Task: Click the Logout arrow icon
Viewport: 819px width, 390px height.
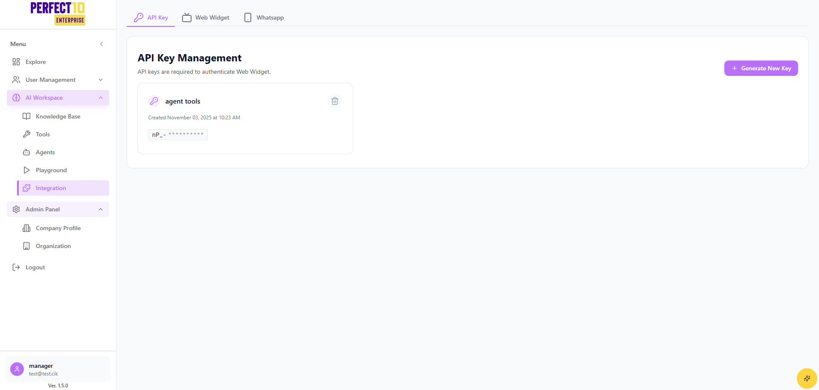Action: coord(16,267)
